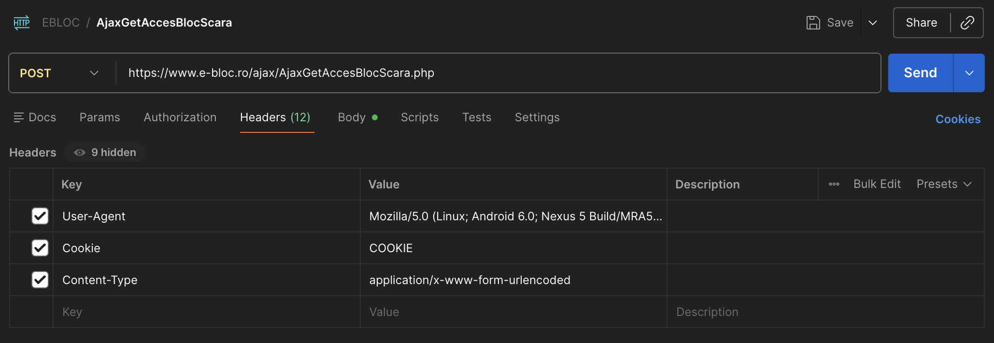Viewport: 994px width, 343px height.
Task: Toggle the Content-Type header checkbox
Action: (x=40, y=280)
